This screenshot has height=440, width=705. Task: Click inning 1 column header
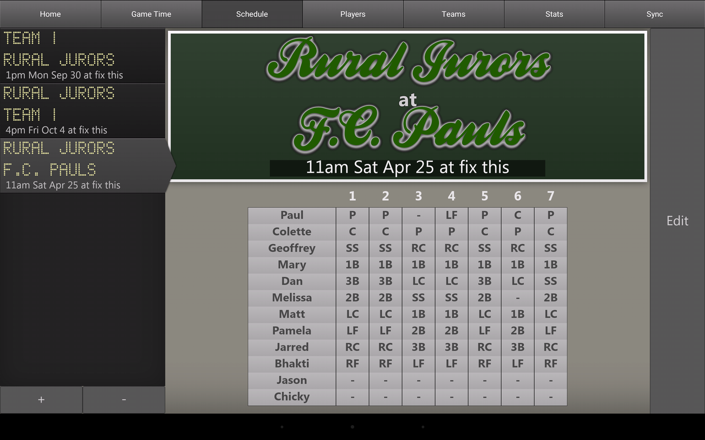pyautogui.click(x=352, y=196)
